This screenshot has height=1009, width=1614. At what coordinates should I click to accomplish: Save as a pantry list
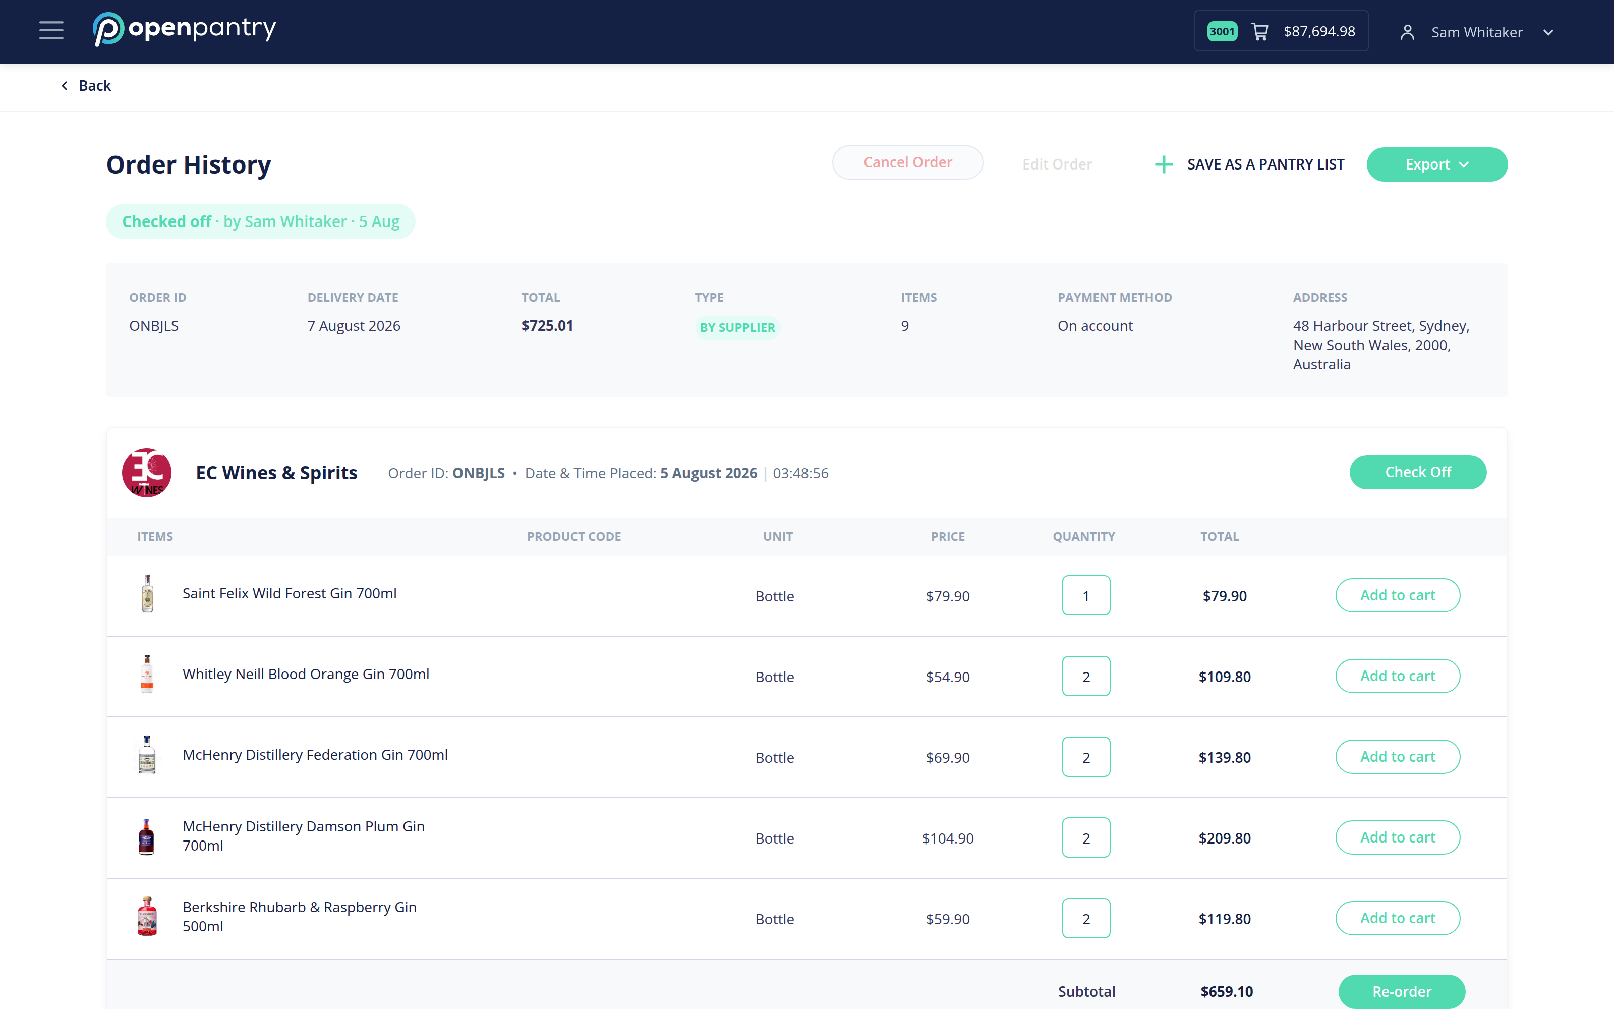1265,164
